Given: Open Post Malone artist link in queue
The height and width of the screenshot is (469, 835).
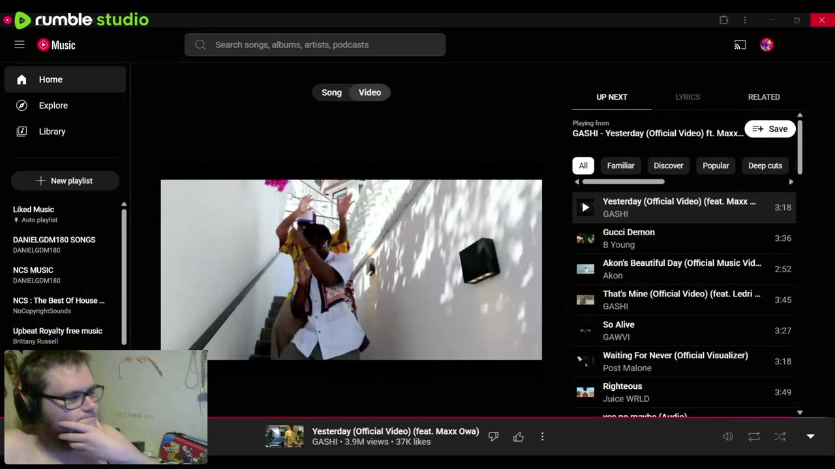Looking at the screenshot, I should (627, 368).
